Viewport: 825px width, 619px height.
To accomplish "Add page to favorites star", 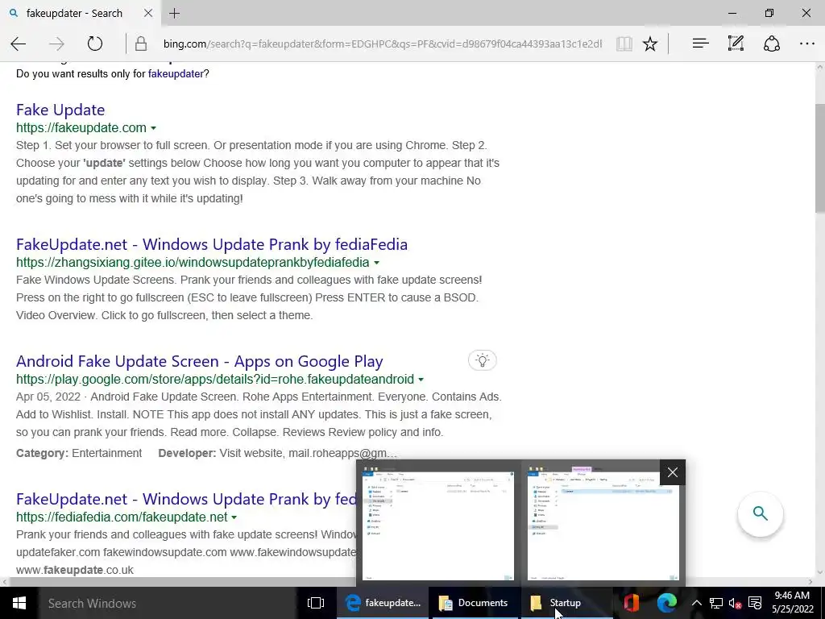I will 650,44.
